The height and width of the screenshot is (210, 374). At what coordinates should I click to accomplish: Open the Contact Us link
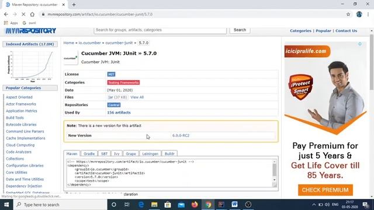[346, 31]
